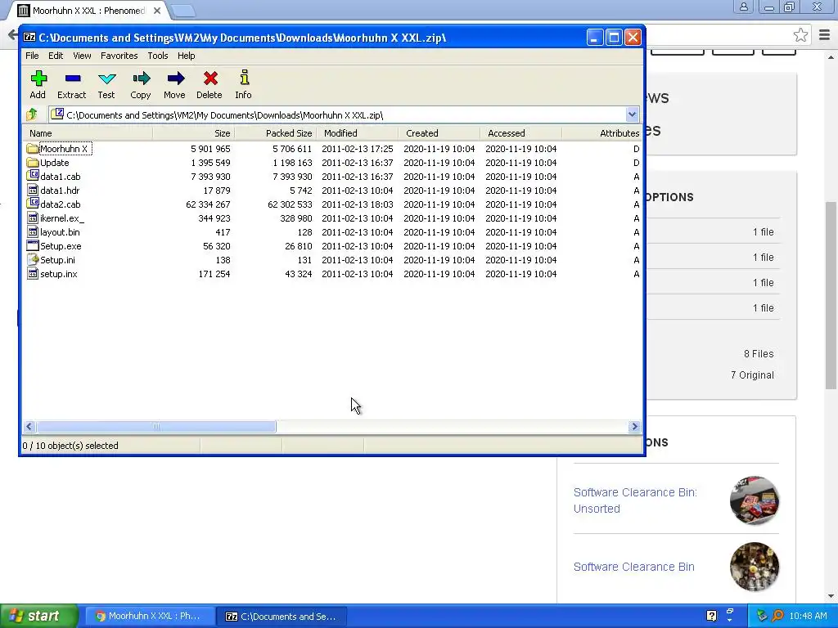
Task: Select the layout.bin file icon
Action: [x=32, y=231]
